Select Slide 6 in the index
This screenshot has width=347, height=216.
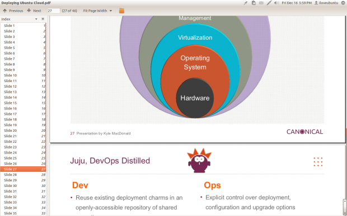23,53
